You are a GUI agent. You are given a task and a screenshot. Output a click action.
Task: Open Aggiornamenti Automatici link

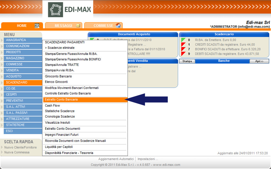pyautogui.click(x=116, y=159)
